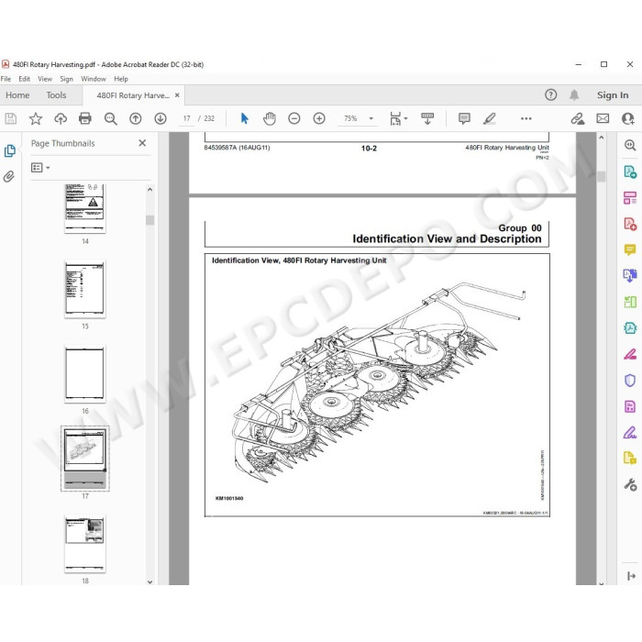This screenshot has height=642, width=642.
Task: Print the document
Action: click(84, 118)
